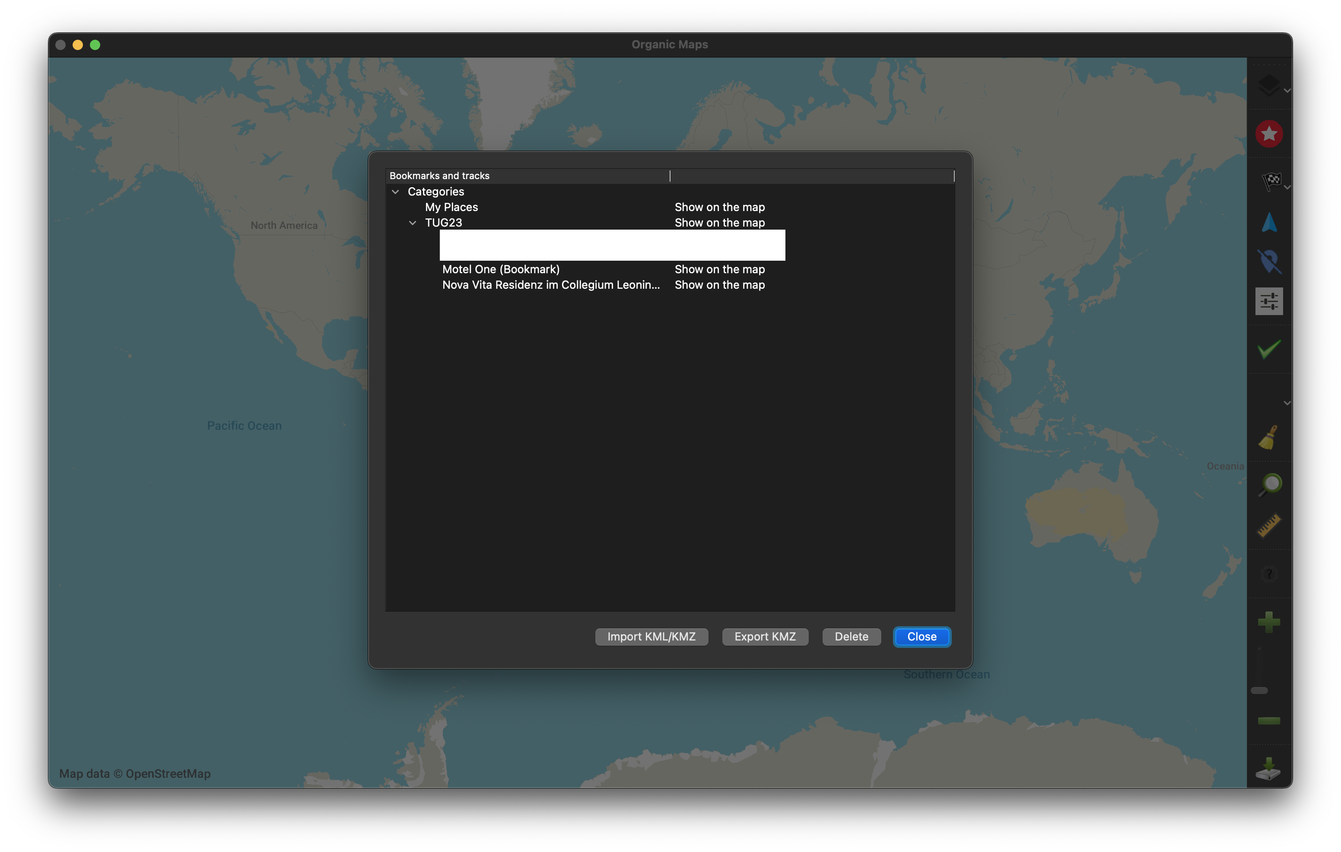Collapse the Categories tree node
This screenshot has width=1341, height=852.
395,192
